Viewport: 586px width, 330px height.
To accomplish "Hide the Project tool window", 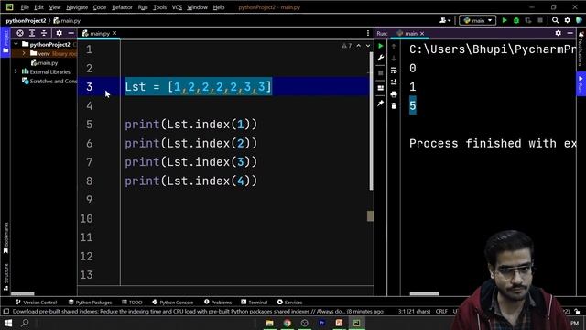I will click(x=71, y=33).
